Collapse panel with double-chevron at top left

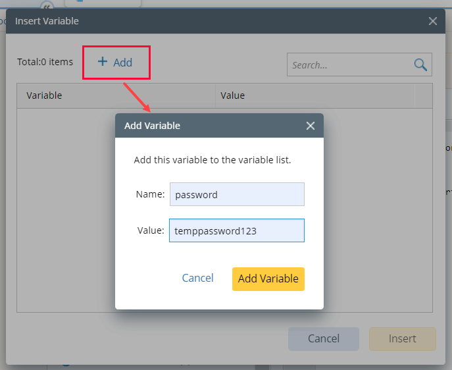tap(47, 4)
